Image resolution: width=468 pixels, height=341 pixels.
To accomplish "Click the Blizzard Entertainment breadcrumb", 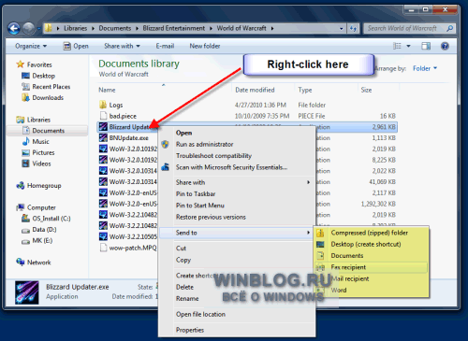I will coord(174,28).
